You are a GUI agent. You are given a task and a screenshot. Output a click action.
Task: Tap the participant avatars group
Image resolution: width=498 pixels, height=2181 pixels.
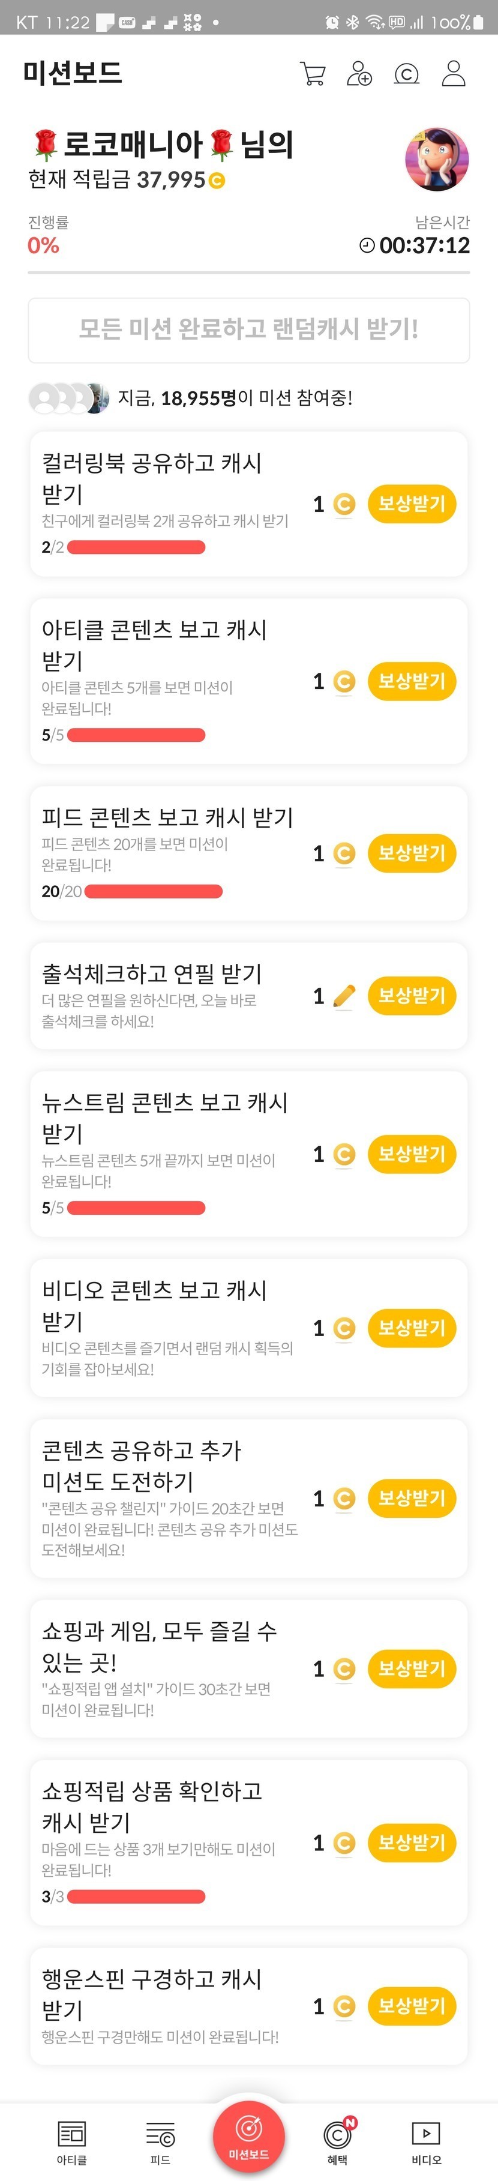click(68, 398)
